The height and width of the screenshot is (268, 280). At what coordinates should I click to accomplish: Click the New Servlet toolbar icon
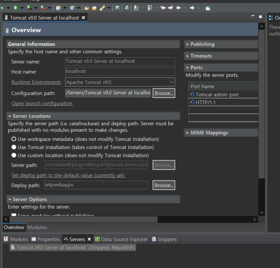(72, 8)
